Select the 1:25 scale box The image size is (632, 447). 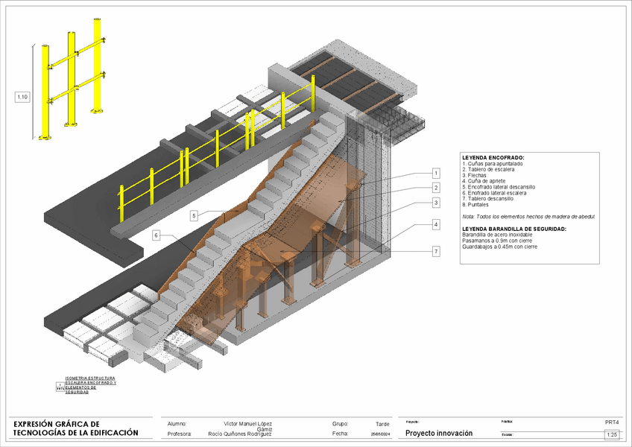613,434
